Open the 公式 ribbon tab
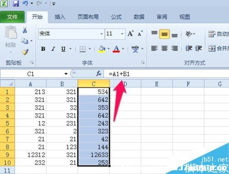 coord(116,17)
